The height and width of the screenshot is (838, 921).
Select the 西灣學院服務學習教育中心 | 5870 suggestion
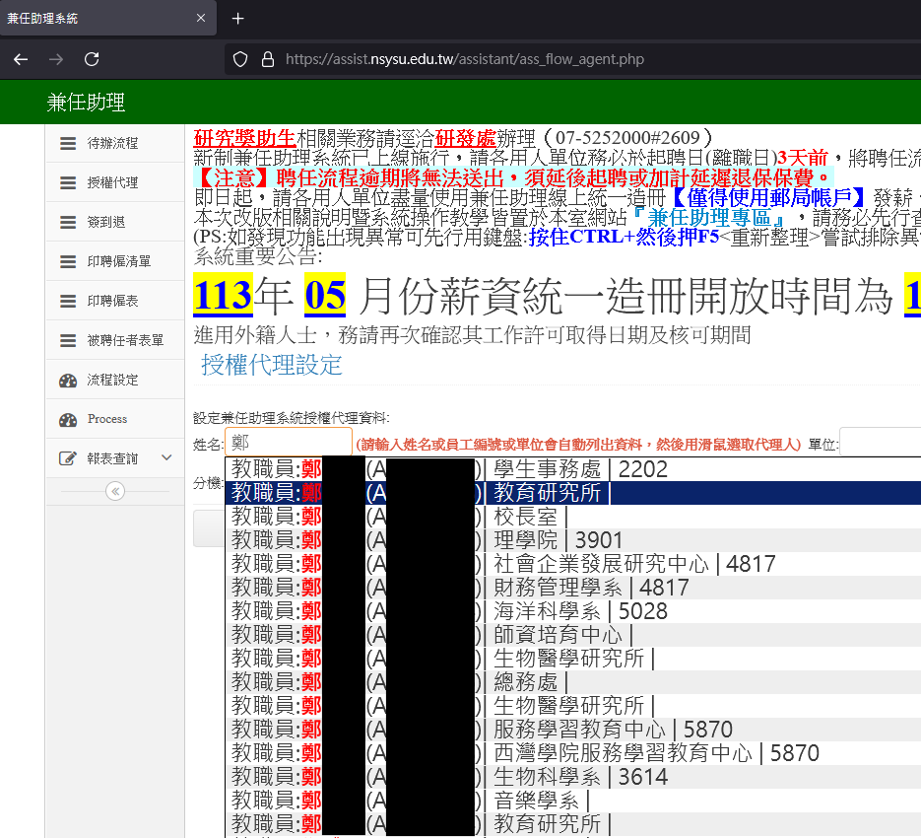pyautogui.click(x=573, y=753)
